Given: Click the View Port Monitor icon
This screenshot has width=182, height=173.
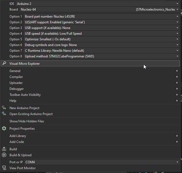Looking at the screenshot, I should (x=4, y=168).
